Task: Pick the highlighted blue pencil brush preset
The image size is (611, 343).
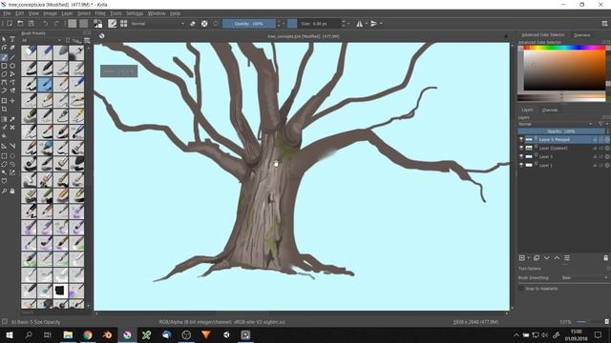Action: (45, 84)
